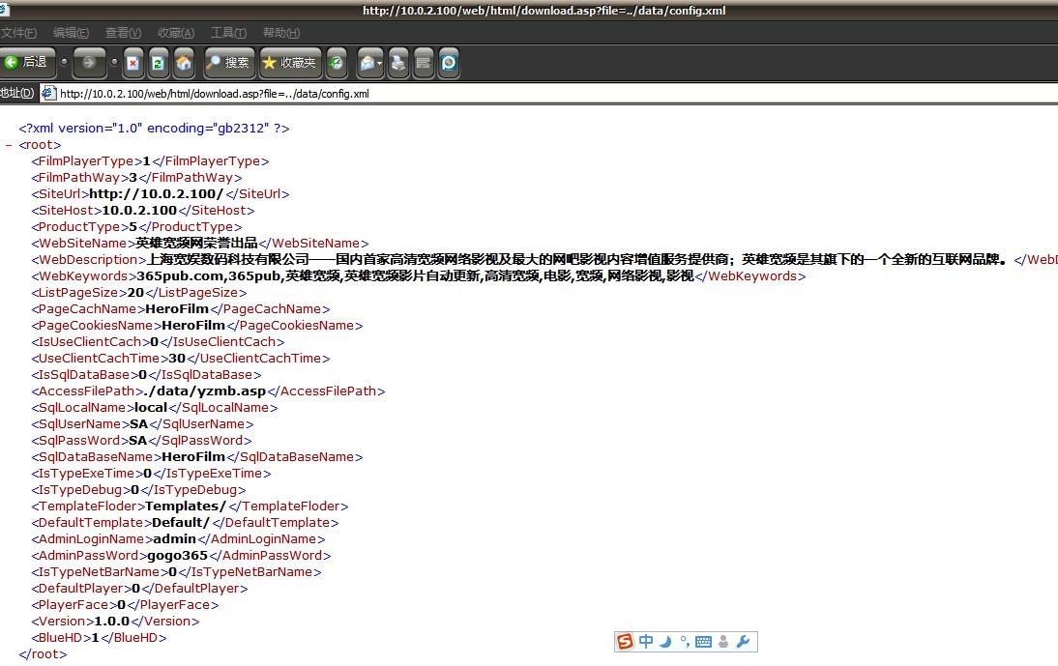The height and width of the screenshot is (666, 1058).
Task: Expand the back history dropdown next to 后退
Action: point(64,62)
